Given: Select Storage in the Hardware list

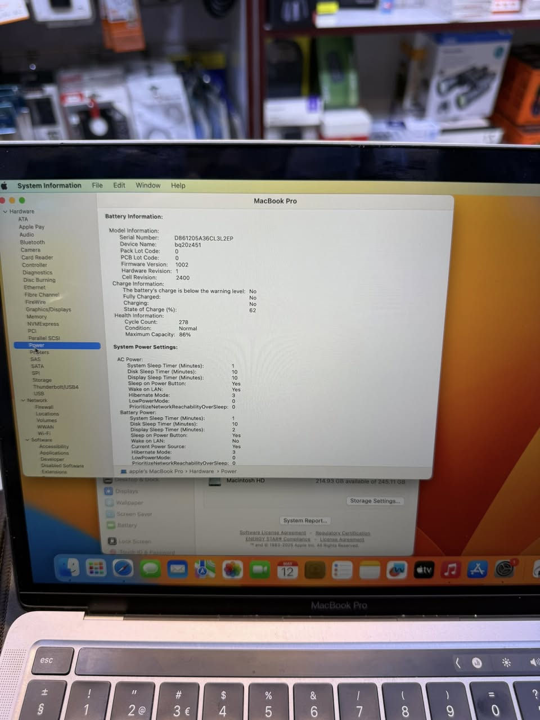Looking at the screenshot, I should [x=42, y=380].
